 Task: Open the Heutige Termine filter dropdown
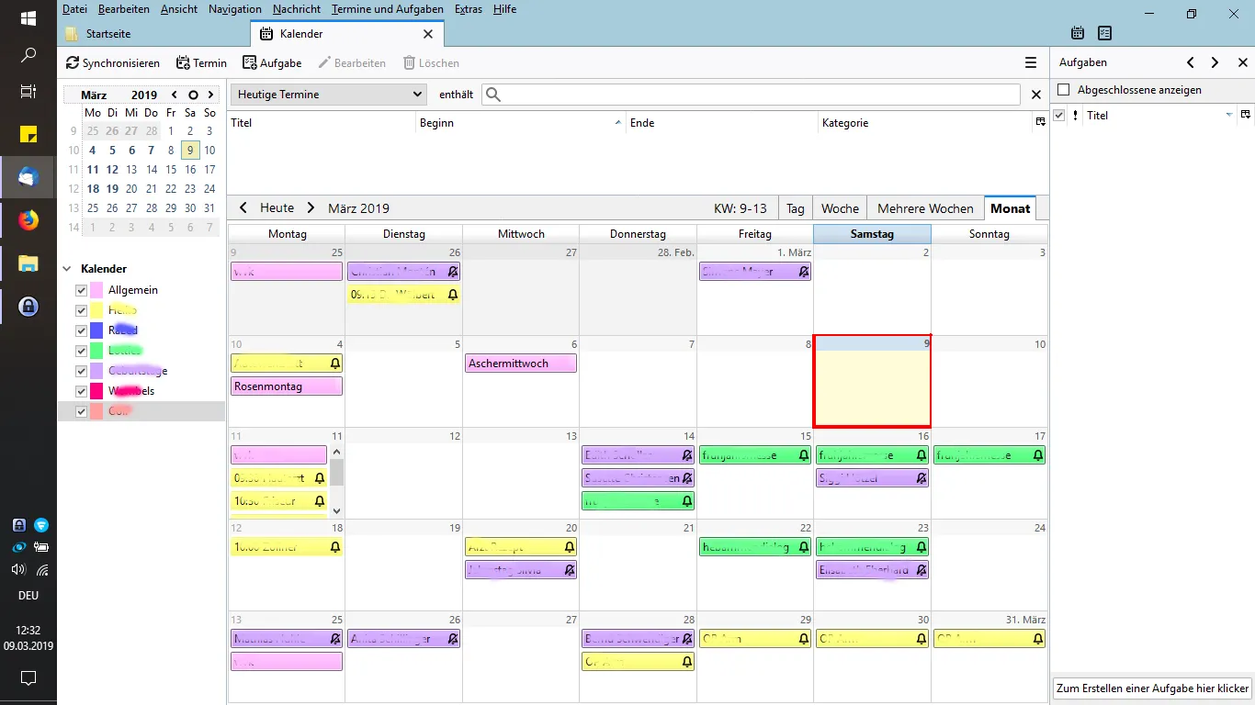point(329,95)
